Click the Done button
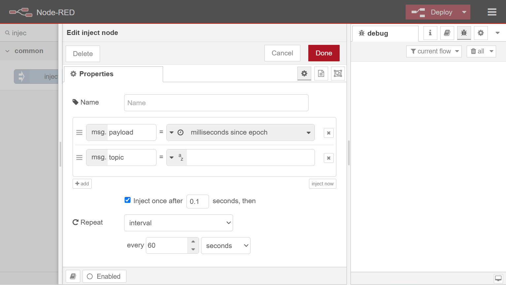This screenshot has height=285, width=506. click(323, 53)
